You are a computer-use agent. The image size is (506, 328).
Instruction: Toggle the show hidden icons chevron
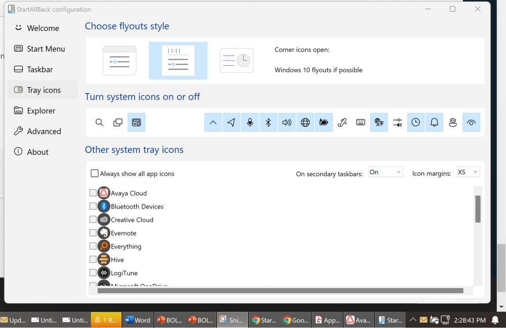tap(213, 122)
